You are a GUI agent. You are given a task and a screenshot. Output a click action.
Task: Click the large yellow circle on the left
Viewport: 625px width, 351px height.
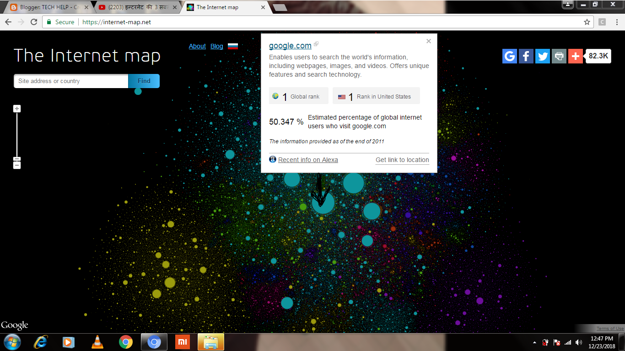coord(170,283)
